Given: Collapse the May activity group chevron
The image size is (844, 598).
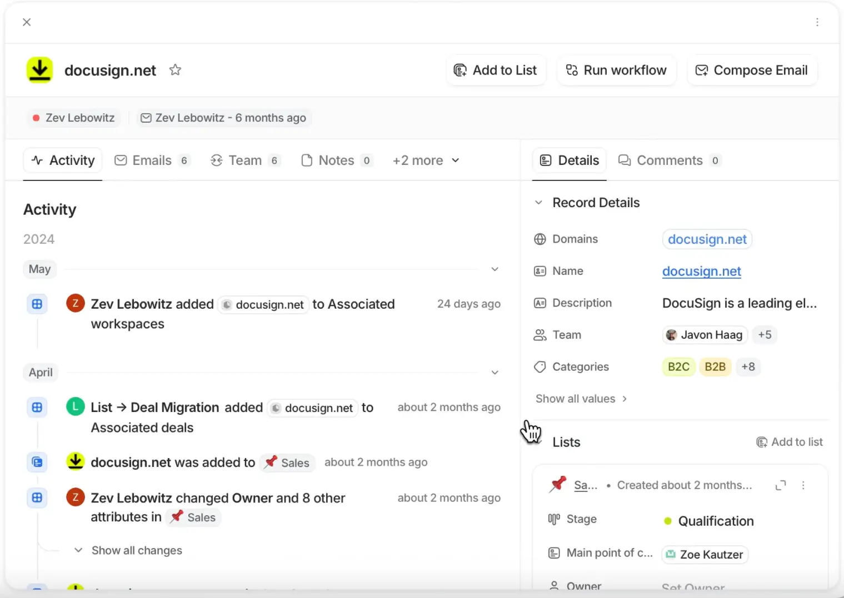Looking at the screenshot, I should (x=495, y=269).
